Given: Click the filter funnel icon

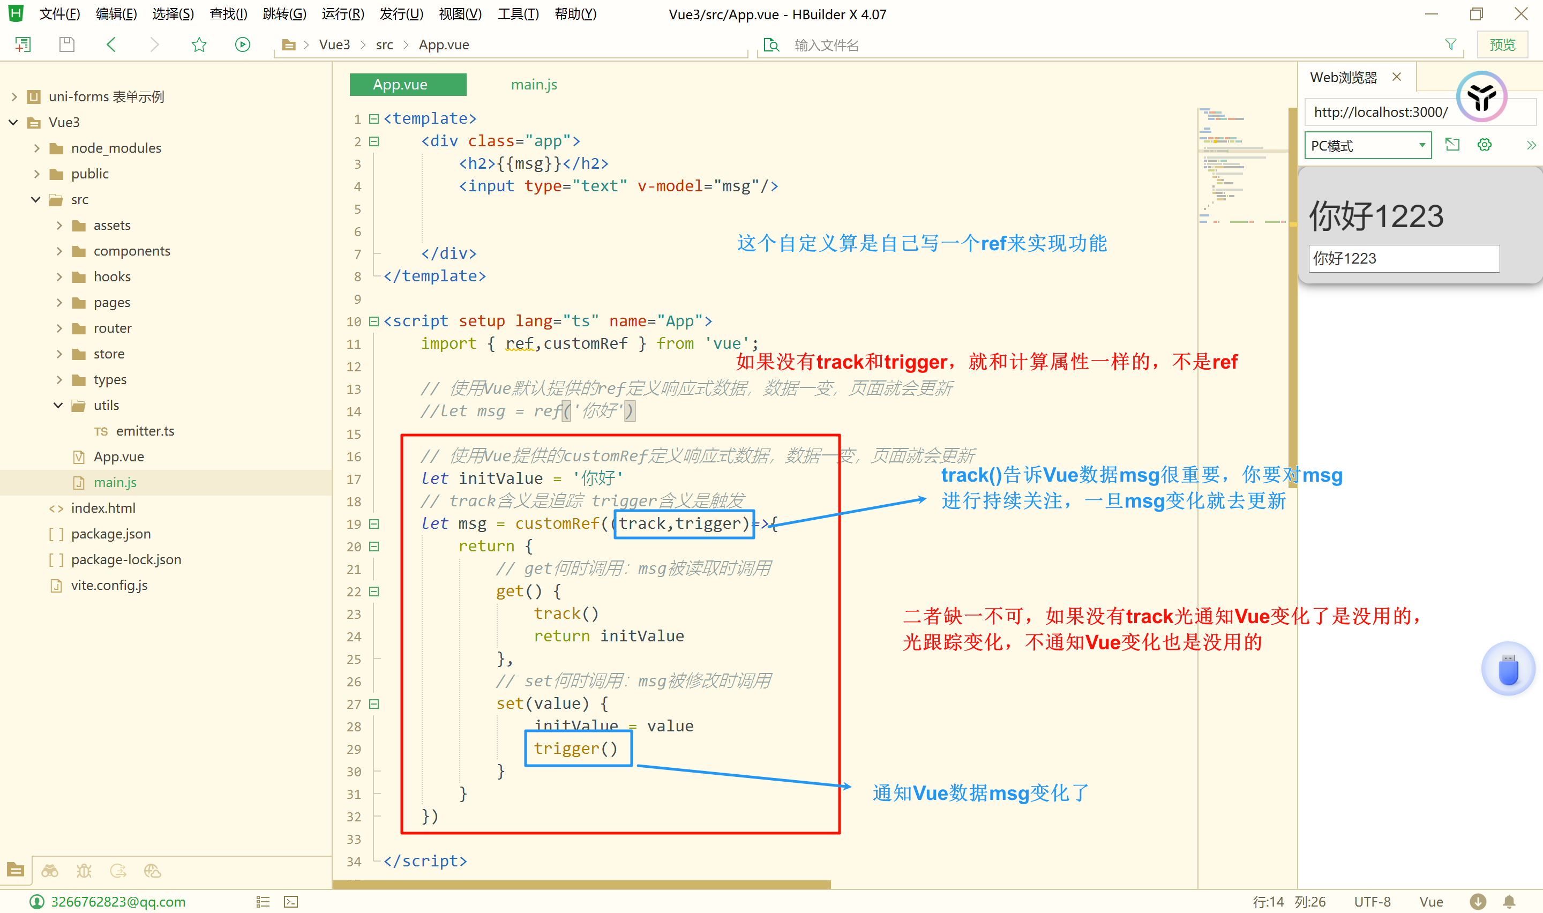Looking at the screenshot, I should (1450, 44).
